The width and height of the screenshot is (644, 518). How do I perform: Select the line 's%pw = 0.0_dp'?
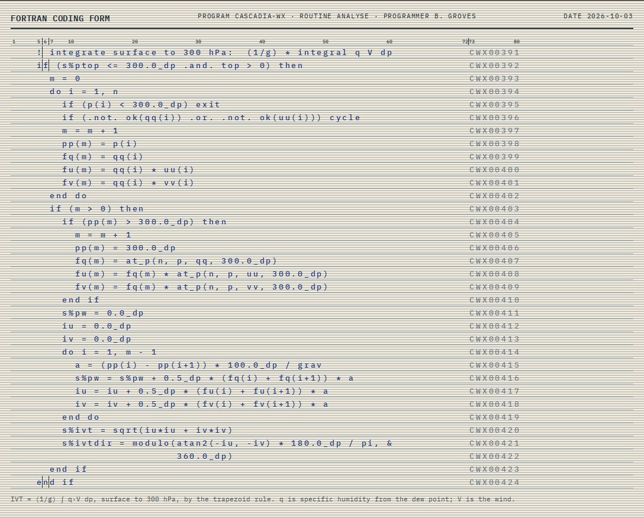click(103, 313)
